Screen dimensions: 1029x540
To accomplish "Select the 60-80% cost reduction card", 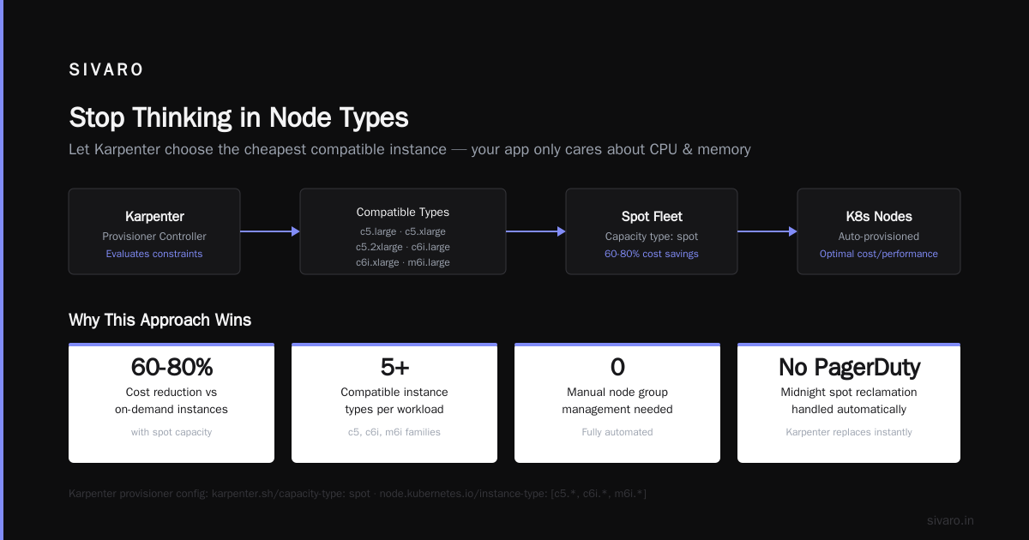I will (171, 403).
